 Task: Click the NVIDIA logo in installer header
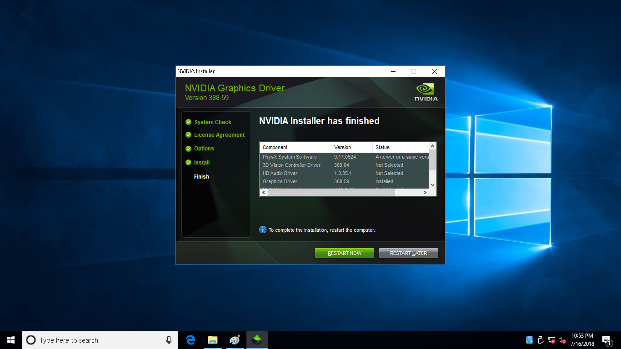(426, 91)
